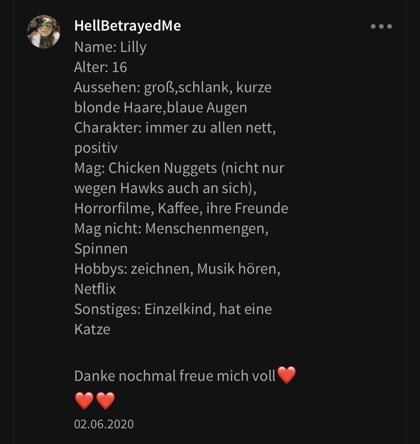Open the three-dot comment options menu
The image size is (420, 444).
(x=381, y=27)
